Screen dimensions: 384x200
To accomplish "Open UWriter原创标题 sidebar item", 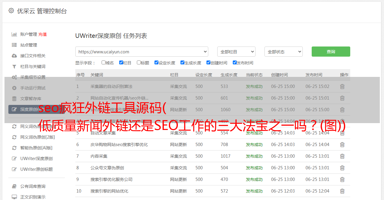I will point(37,169).
